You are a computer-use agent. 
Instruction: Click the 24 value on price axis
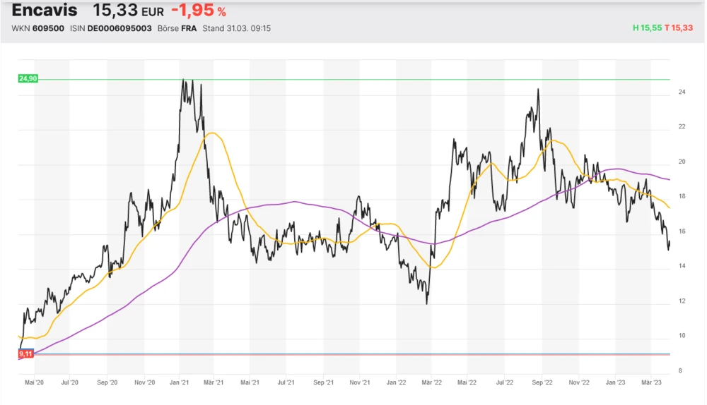click(682, 92)
